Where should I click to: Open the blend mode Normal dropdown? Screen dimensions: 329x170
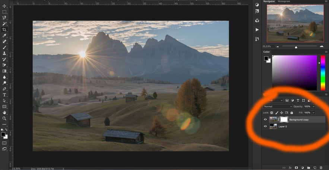(278, 107)
